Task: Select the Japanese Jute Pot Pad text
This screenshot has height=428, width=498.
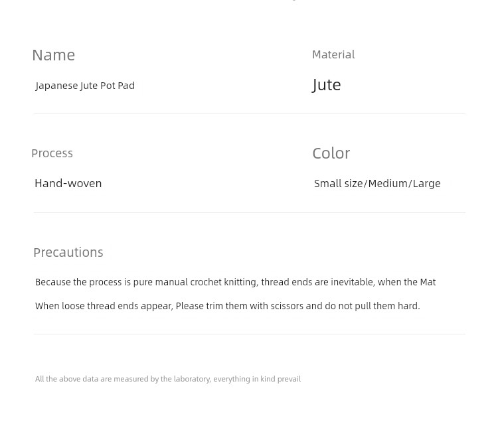Action: [85, 86]
